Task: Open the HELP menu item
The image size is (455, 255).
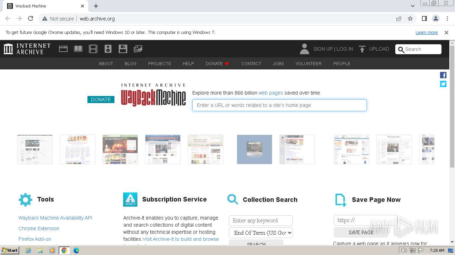Action: 188,63
